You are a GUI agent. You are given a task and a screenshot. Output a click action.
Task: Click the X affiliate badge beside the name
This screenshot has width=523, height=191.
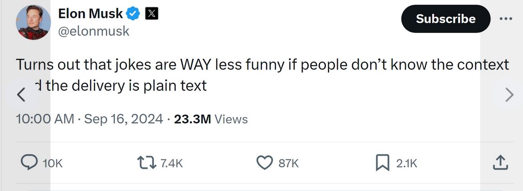152,14
